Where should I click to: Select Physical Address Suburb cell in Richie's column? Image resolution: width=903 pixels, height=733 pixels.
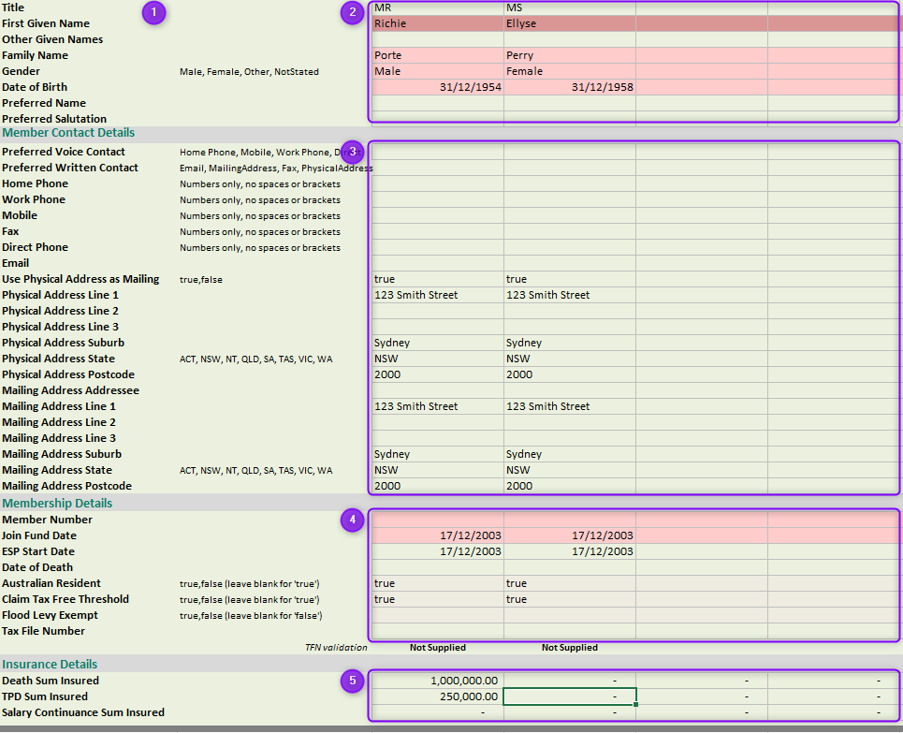point(438,343)
